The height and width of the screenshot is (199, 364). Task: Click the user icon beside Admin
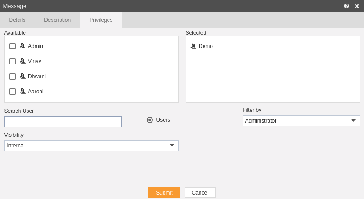click(x=23, y=46)
